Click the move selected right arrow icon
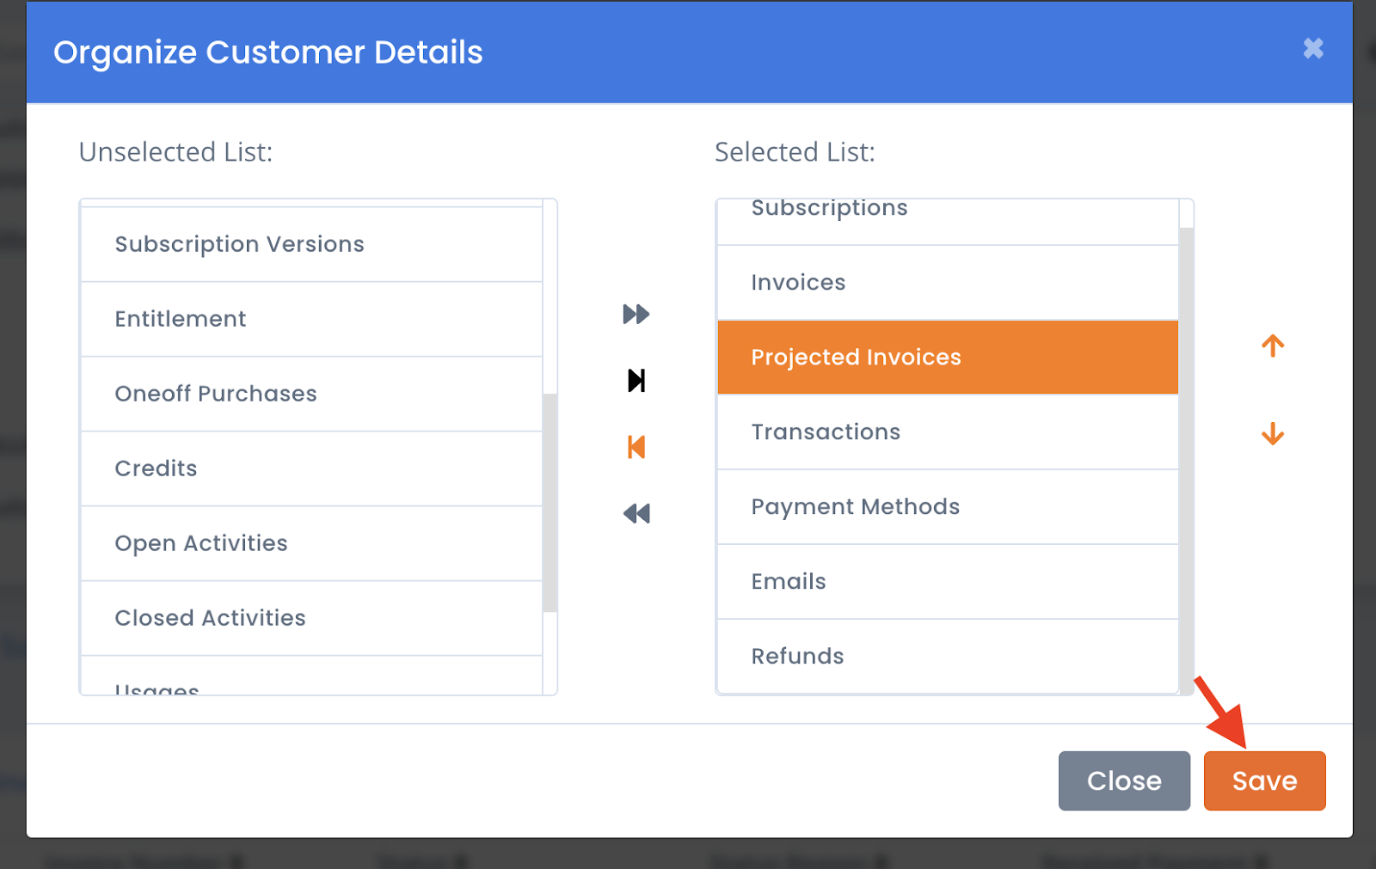 pyautogui.click(x=636, y=380)
